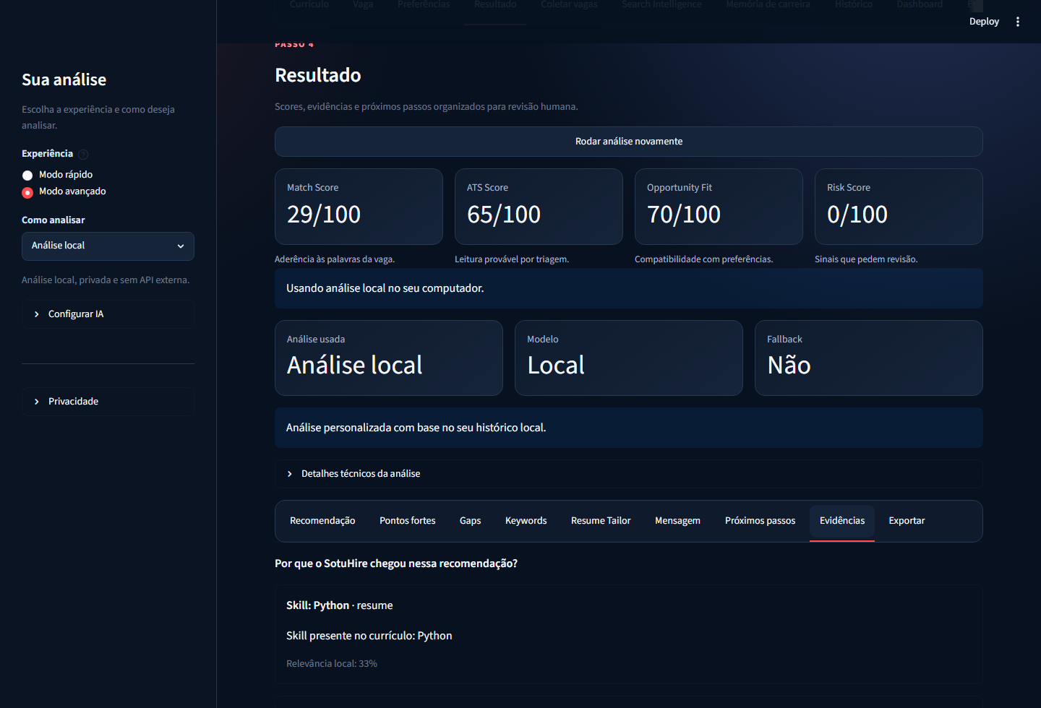Open the Análise local dropdown
1041x708 pixels.
coord(108,246)
